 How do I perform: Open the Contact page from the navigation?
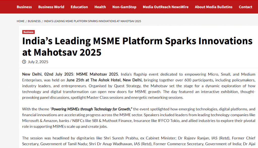[x=245, y=7]
